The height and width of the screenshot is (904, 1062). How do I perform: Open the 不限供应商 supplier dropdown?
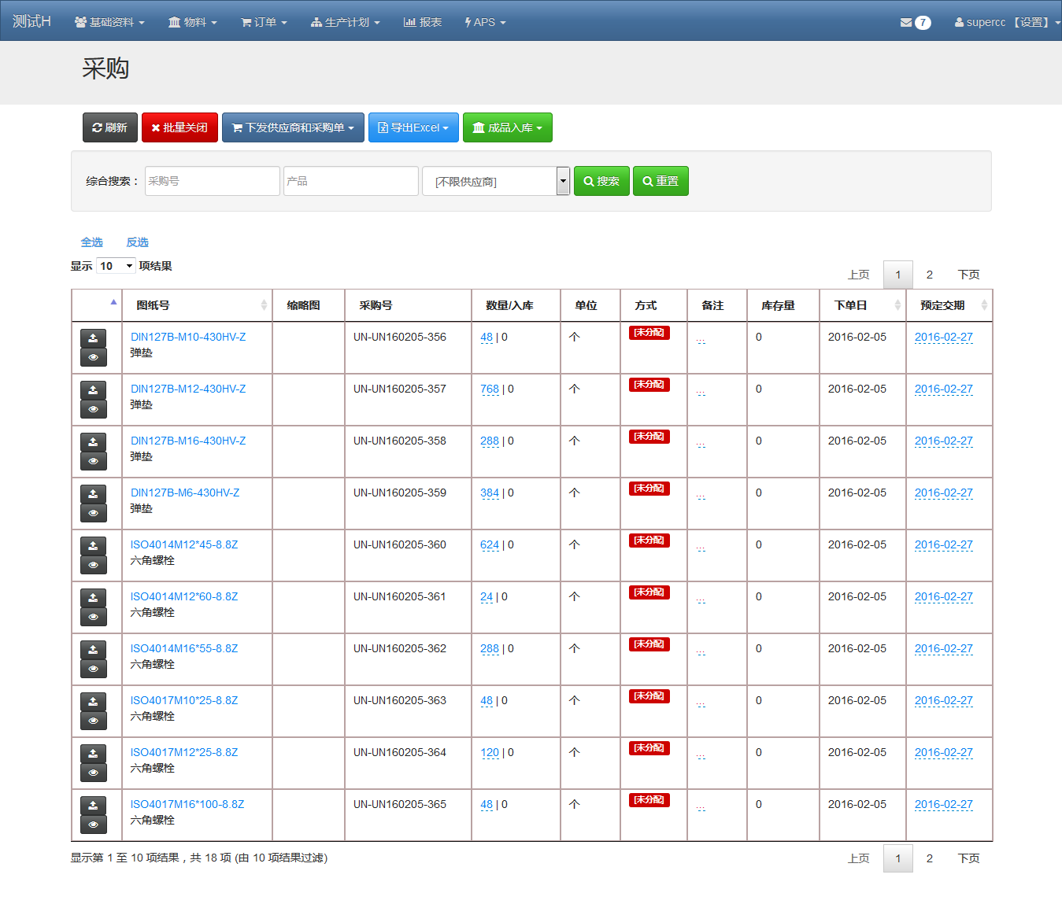(495, 181)
